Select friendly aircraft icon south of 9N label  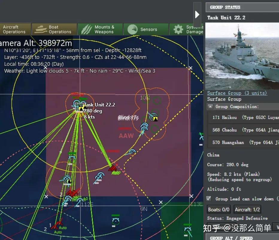coord(116,221)
